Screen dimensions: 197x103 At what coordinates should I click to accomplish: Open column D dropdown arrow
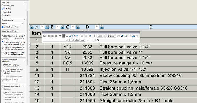[x=97, y=27]
